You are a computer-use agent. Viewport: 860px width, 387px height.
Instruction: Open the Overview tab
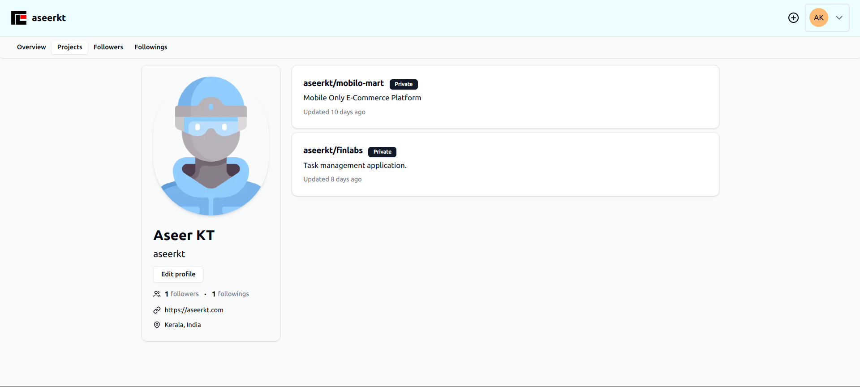31,47
